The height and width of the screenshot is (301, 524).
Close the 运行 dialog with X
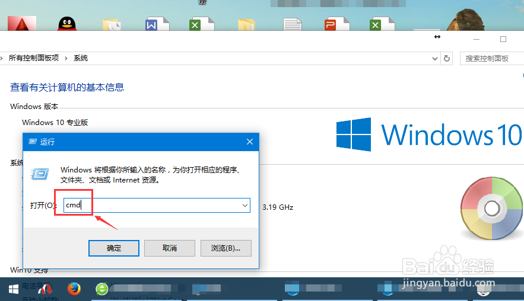250,142
